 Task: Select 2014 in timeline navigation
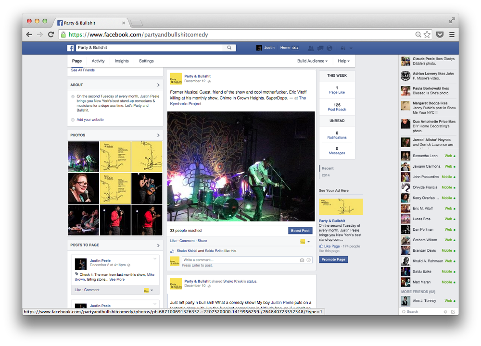click(326, 175)
